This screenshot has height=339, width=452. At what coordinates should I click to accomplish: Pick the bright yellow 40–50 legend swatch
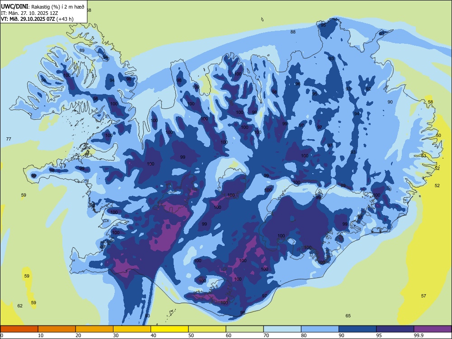tap(169, 329)
